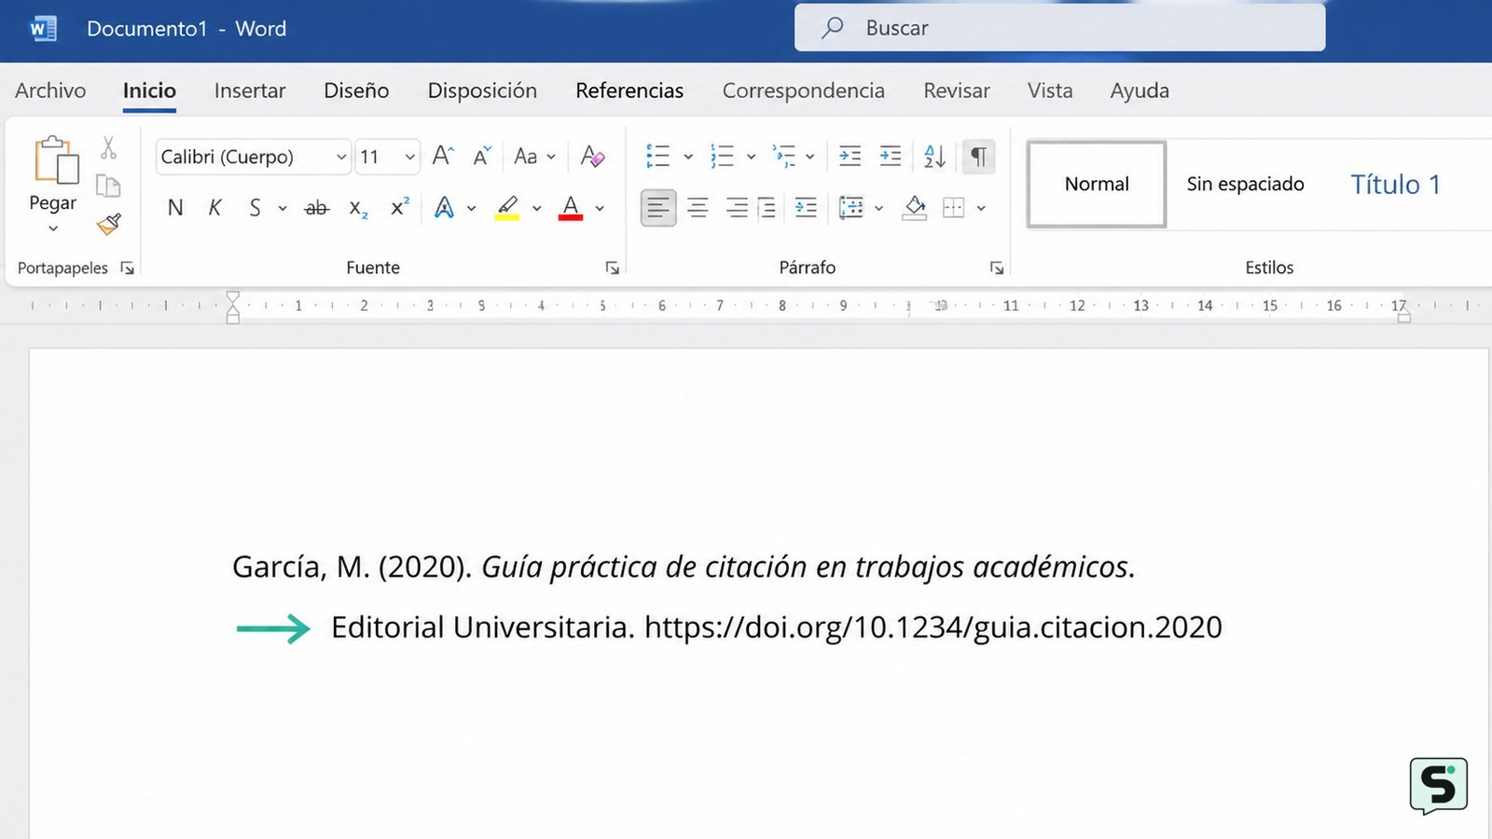1492x839 pixels.
Task: Toggle the show paragraph marks (¶) button
Action: click(x=978, y=156)
